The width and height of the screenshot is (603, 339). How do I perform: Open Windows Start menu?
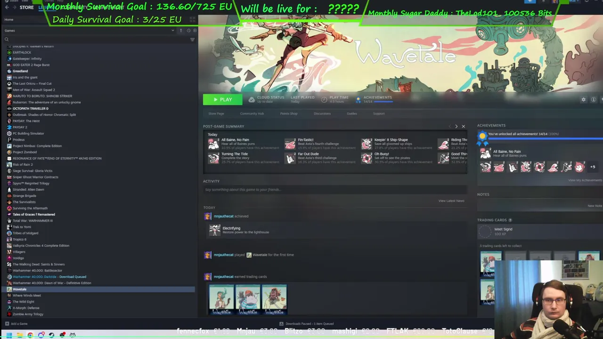(x=8, y=335)
